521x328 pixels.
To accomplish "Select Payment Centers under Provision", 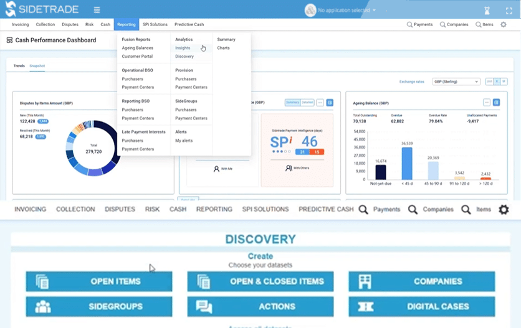I will pyautogui.click(x=191, y=87).
